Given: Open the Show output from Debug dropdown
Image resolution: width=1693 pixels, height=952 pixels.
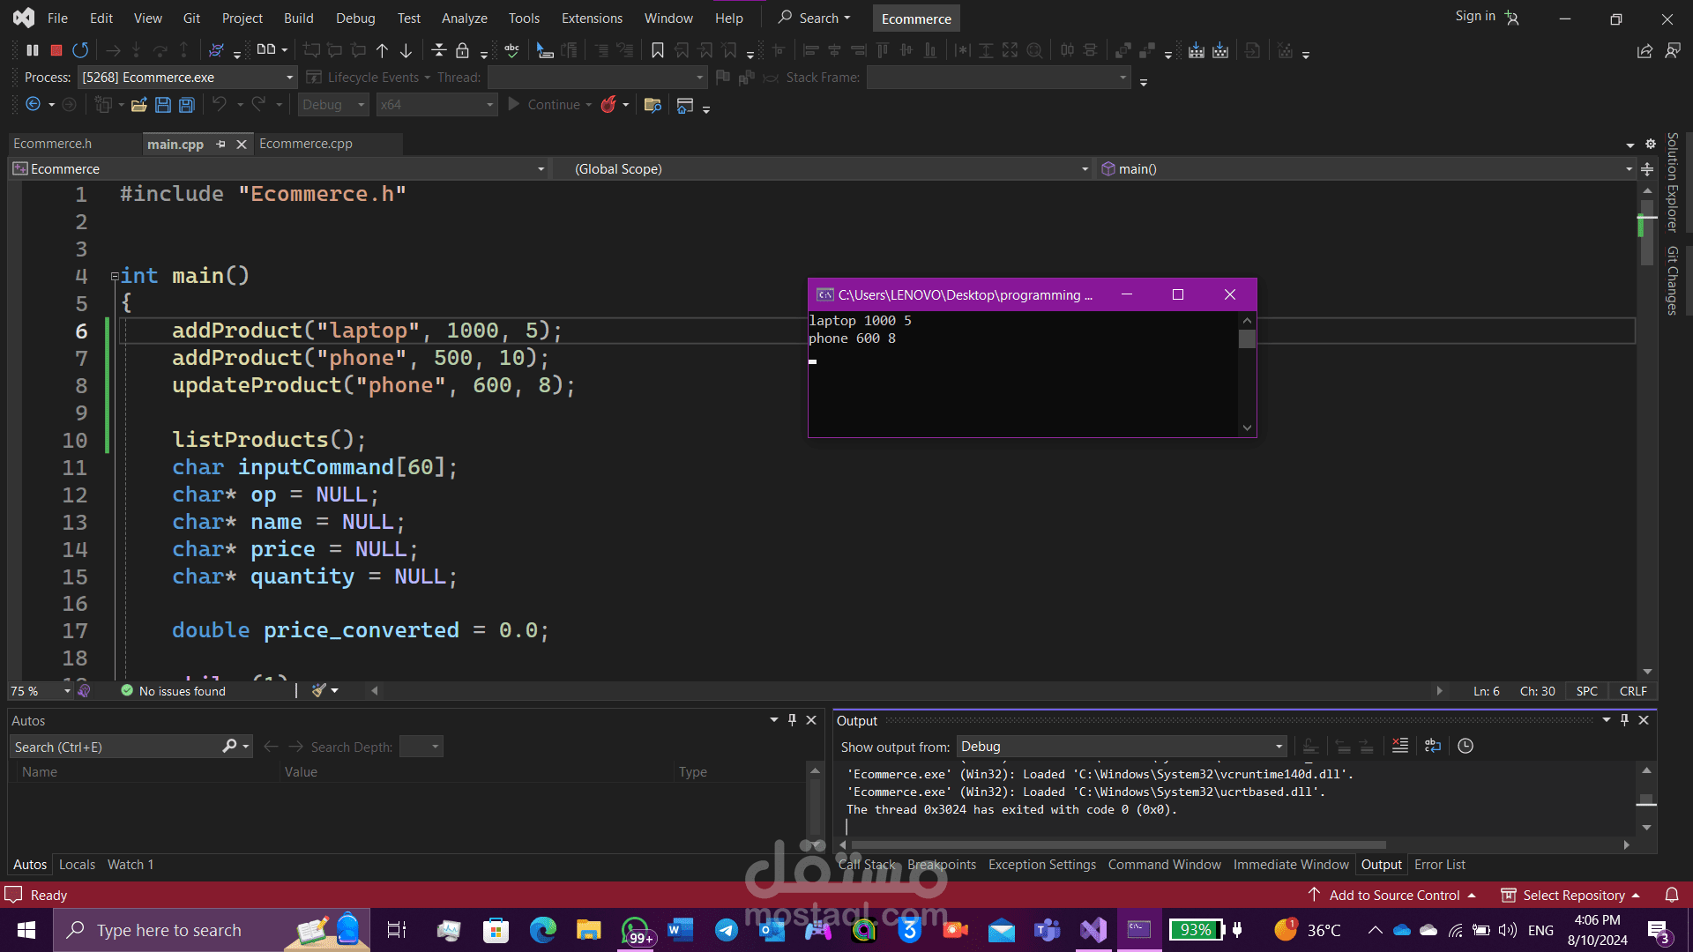Looking at the screenshot, I should point(1122,747).
